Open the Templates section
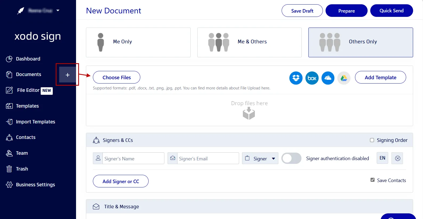The width and height of the screenshot is (423, 219). pyautogui.click(x=27, y=106)
